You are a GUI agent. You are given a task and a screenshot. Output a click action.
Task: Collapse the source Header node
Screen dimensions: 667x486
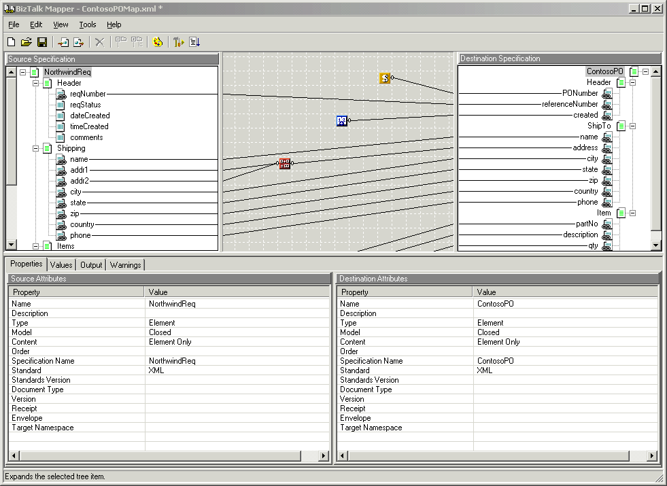pos(36,83)
